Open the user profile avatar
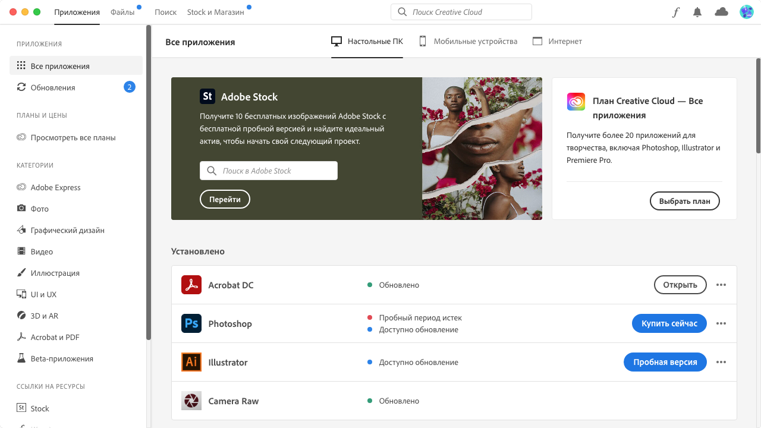The width and height of the screenshot is (761, 428). [746, 12]
